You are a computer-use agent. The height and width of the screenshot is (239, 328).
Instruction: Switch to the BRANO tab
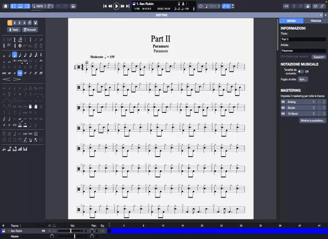click(x=291, y=20)
